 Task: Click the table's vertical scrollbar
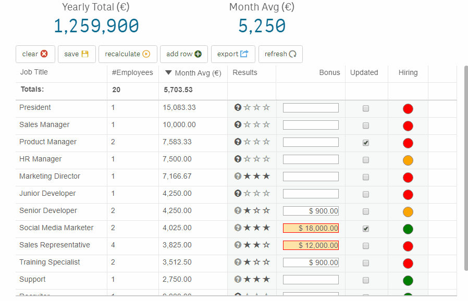(466, 168)
